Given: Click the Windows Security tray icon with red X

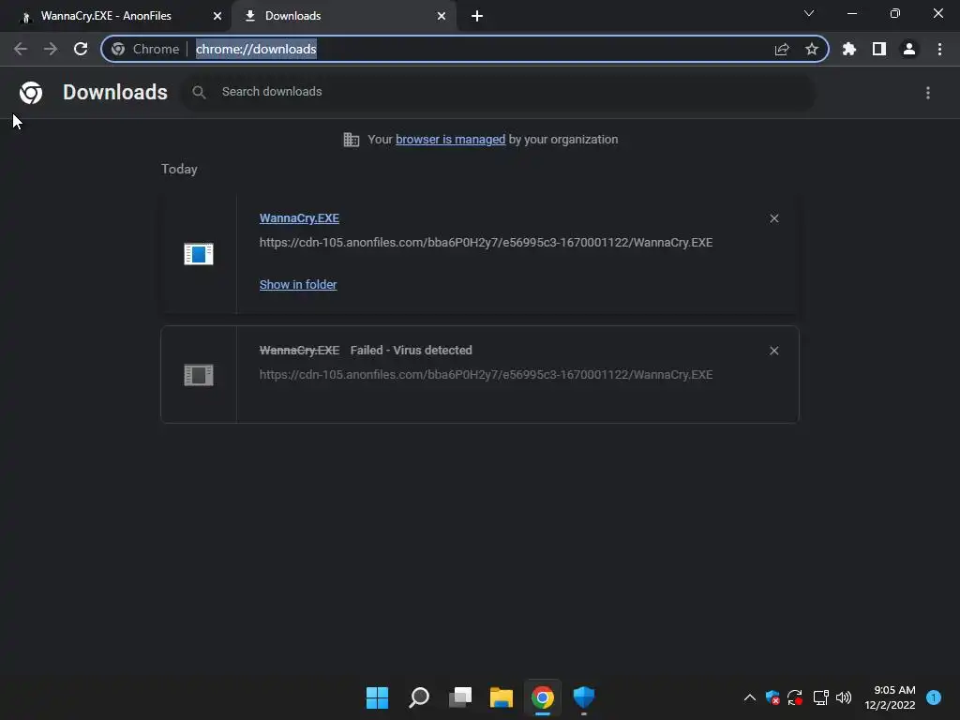Looking at the screenshot, I should pos(772,697).
